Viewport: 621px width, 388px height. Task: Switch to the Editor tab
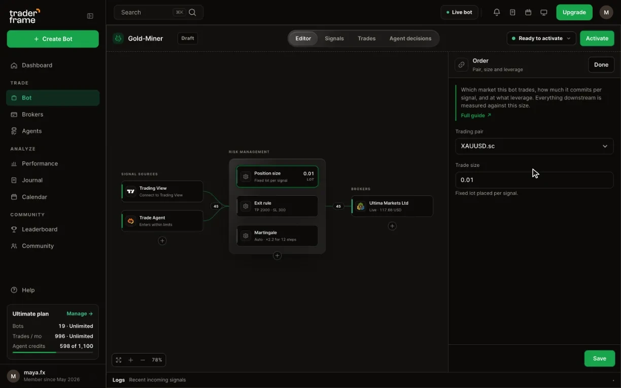(x=303, y=39)
